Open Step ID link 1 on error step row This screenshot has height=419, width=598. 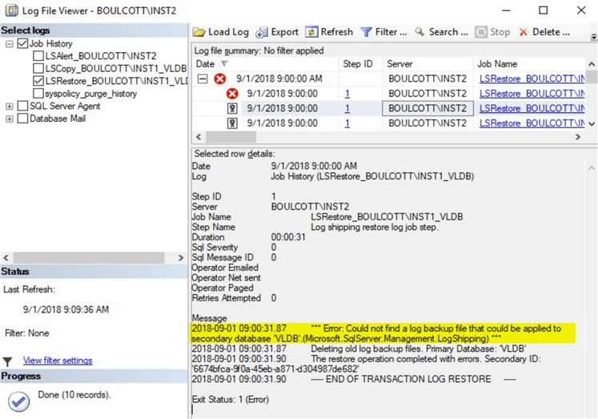pos(347,94)
